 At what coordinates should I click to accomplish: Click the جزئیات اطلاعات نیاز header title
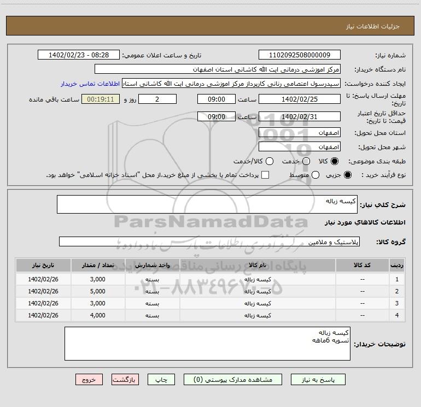[373, 26]
